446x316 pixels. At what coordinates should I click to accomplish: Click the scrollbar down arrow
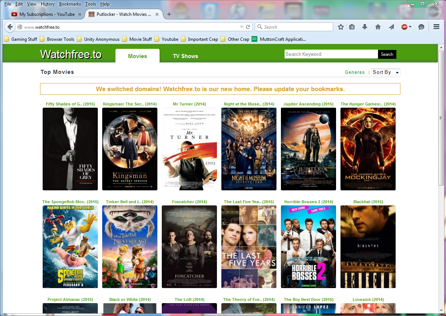[x=441, y=310]
